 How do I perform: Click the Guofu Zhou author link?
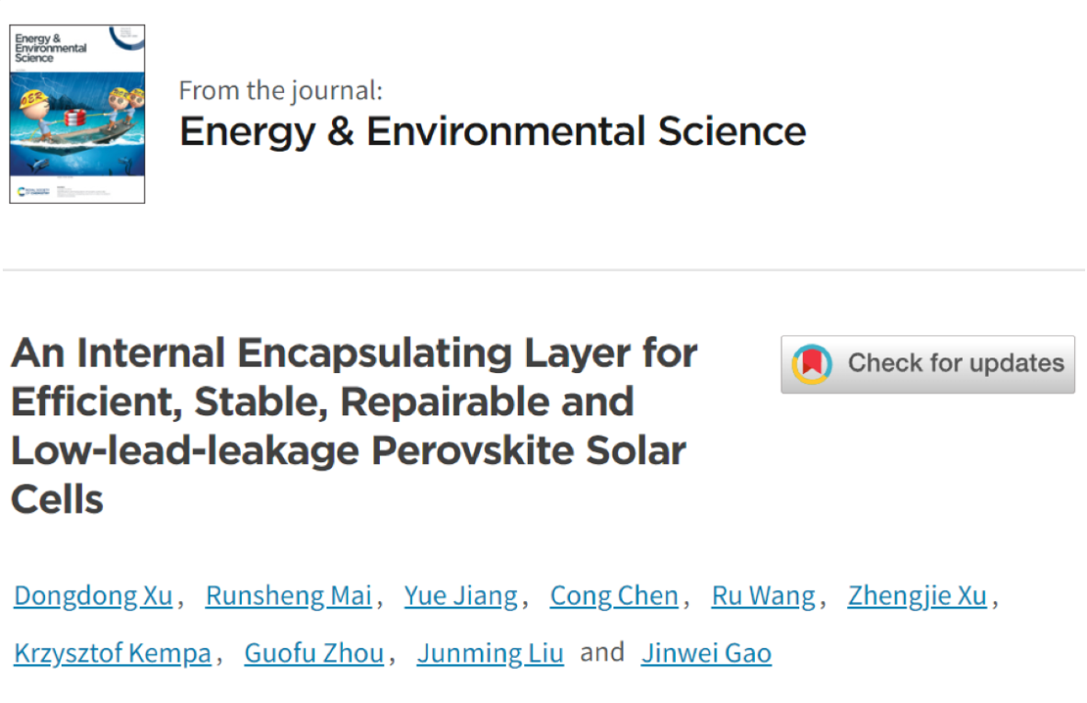[314, 653]
